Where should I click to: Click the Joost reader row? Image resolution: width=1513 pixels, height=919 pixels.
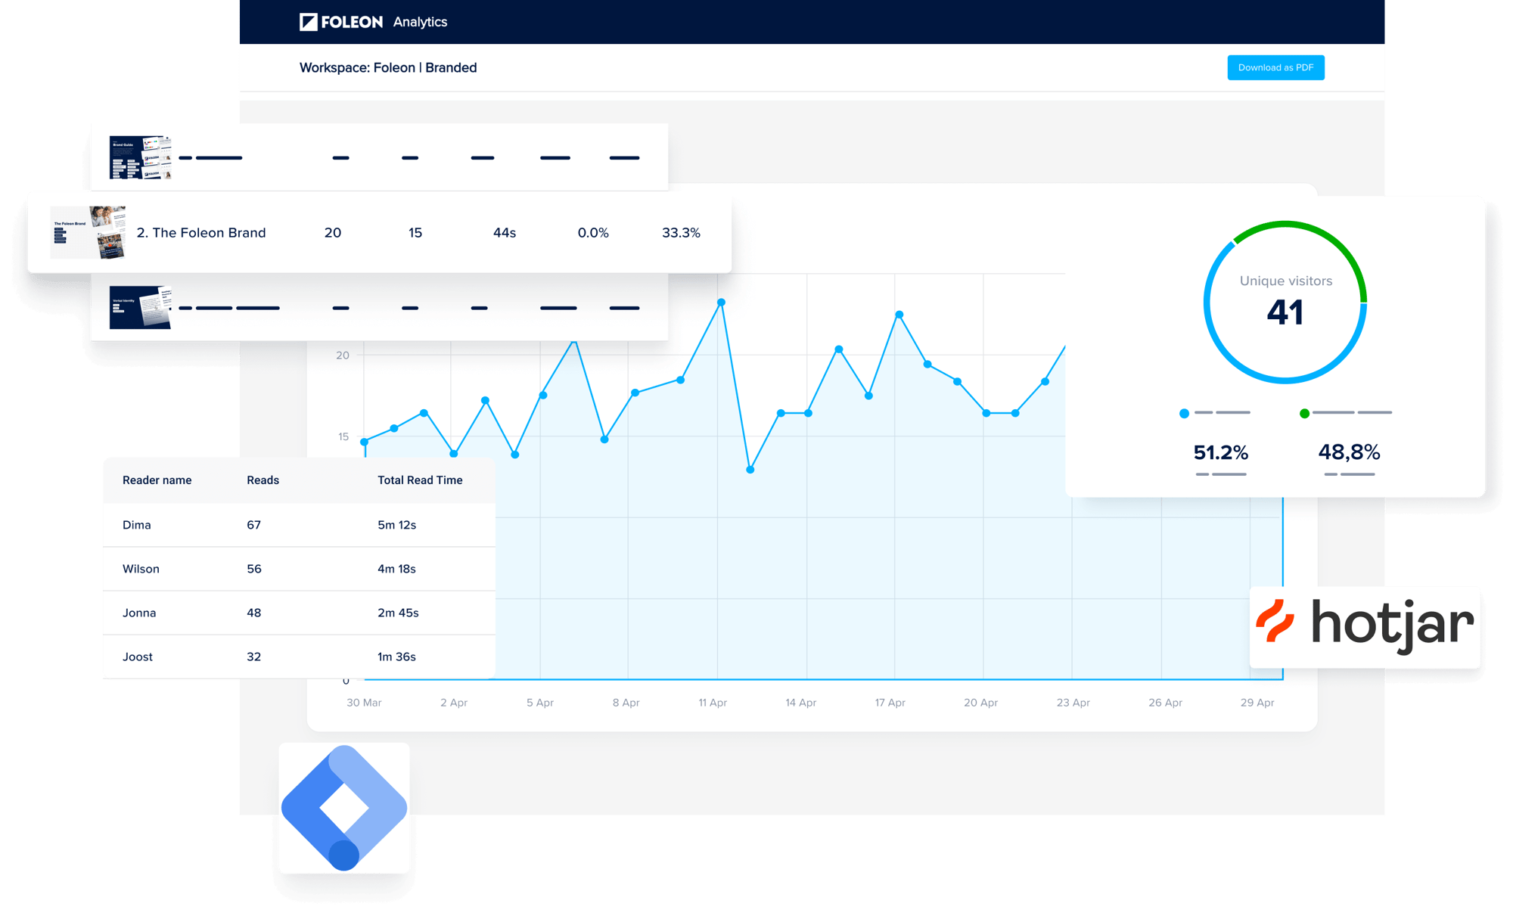coord(138,657)
